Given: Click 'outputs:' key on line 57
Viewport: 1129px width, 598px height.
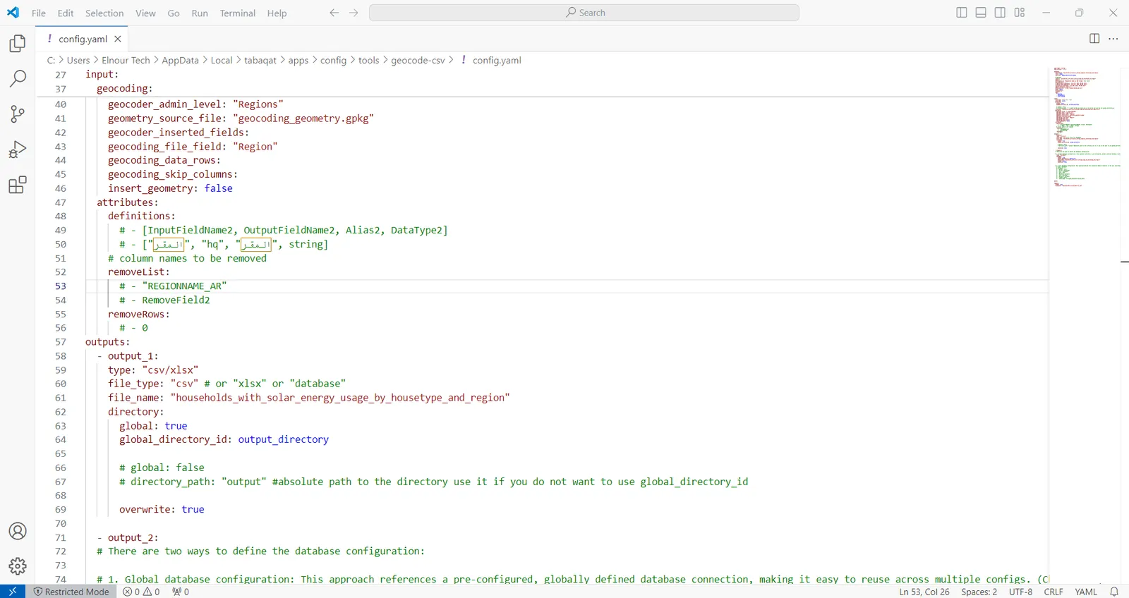Looking at the screenshot, I should pyautogui.click(x=108, y=342).
